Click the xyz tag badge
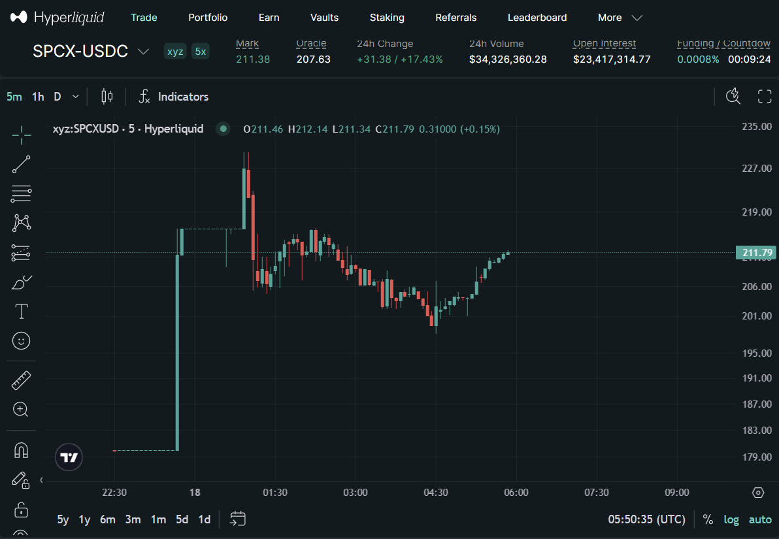This screenshot has height=539, width=779. point(175,51)
